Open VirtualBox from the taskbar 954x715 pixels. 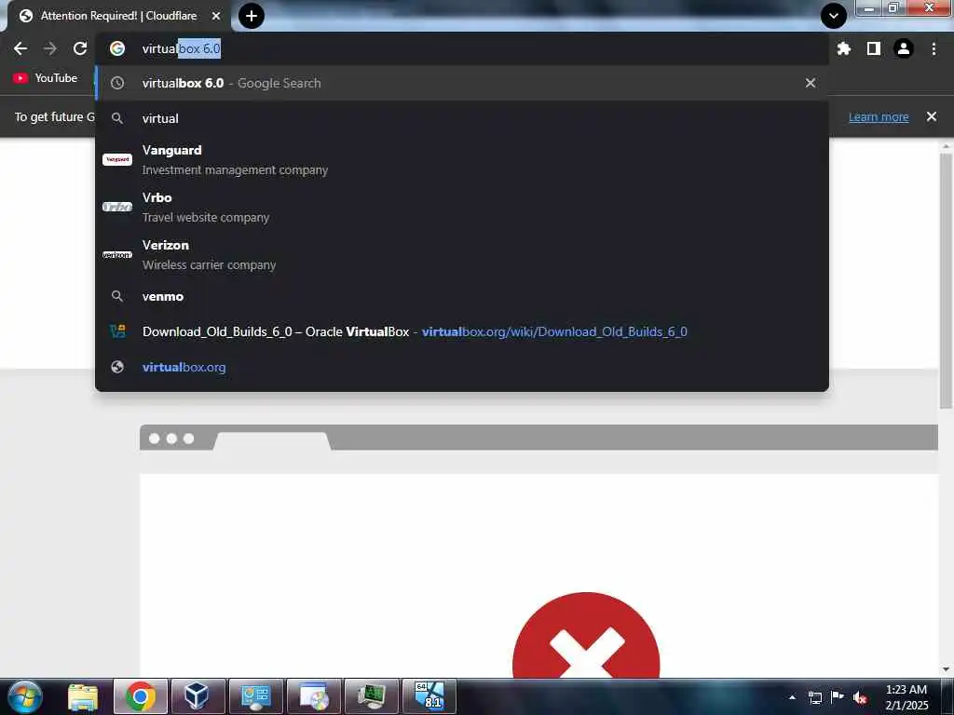pos(198,696)
